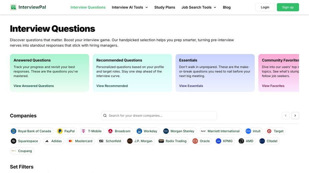Expand the Job Search Tools menu
This screenshot has width=309, height=173.
pyautogui.click(x=199, y=7)
